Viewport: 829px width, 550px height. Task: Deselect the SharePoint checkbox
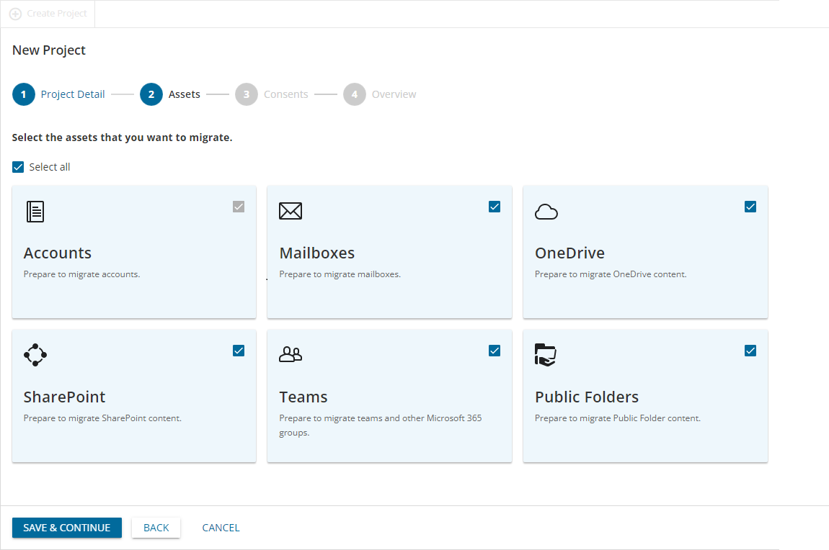click(x=239, y=351)
